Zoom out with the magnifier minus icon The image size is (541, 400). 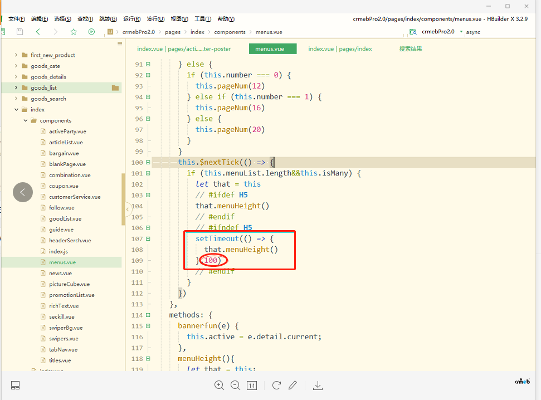[235, 385]
